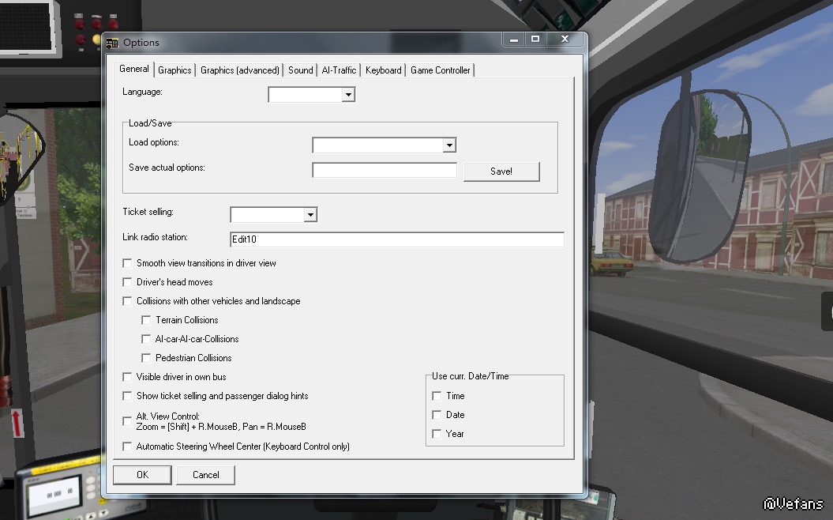Image resolution: width=833 pixels, height=520 pixels.
Task: Switch to the Graphics tab
Action: coord(174,70)
